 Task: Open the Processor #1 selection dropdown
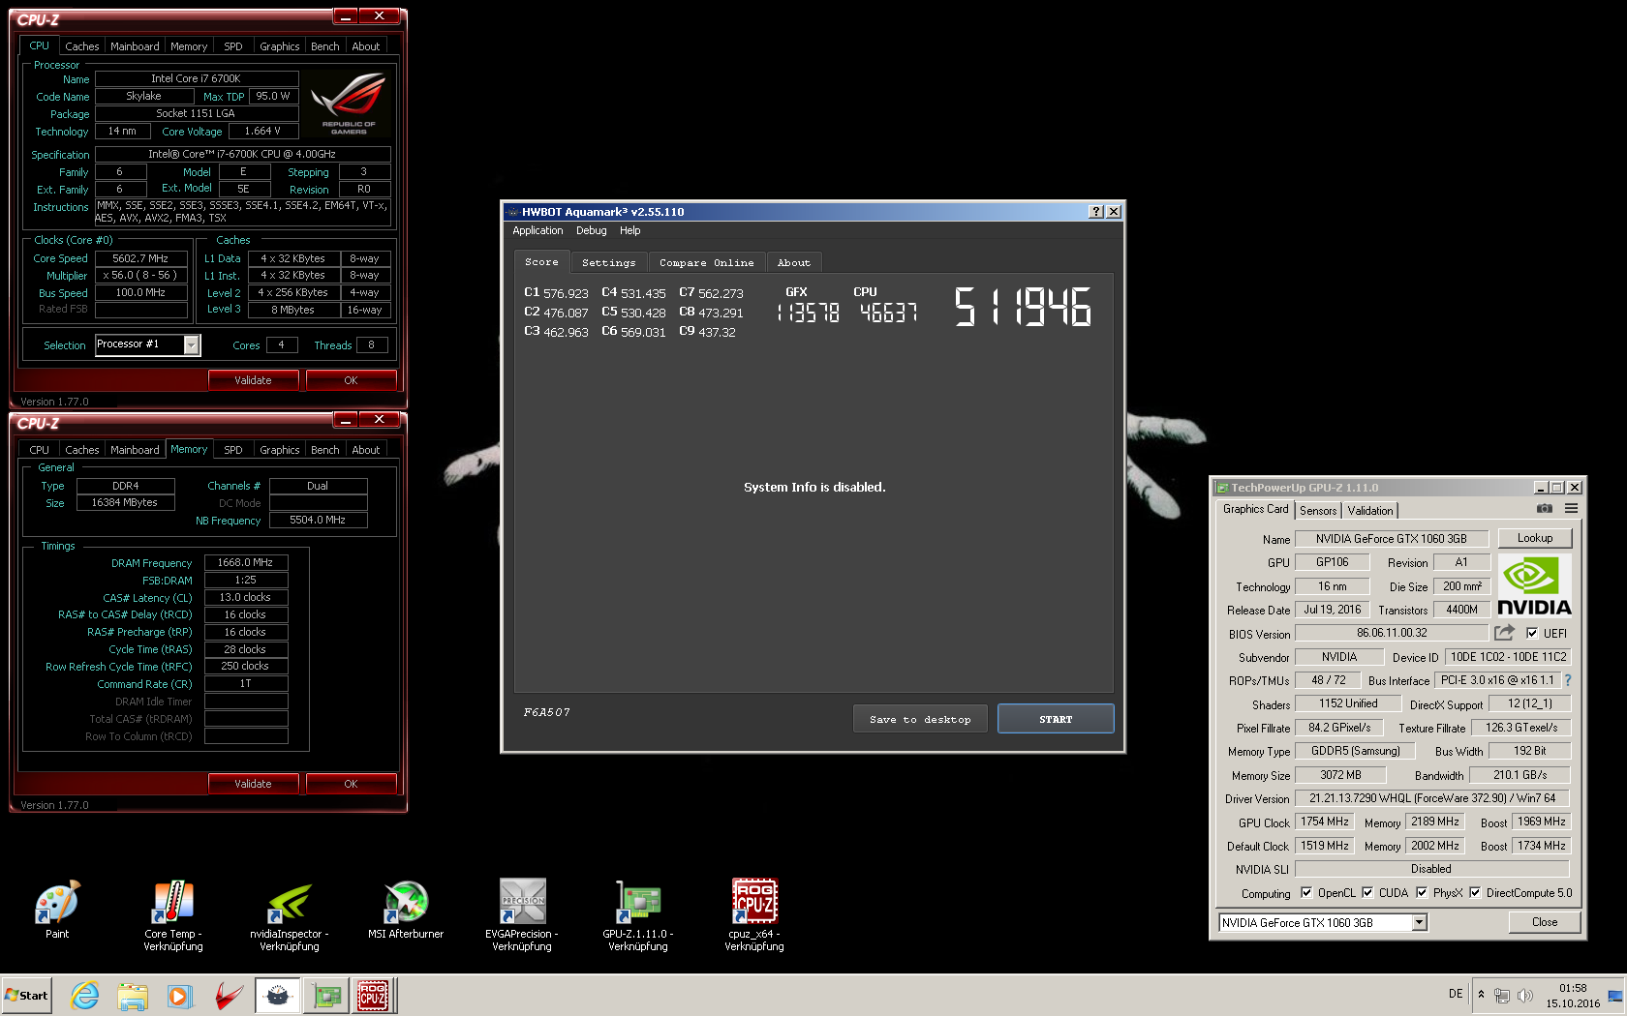pyautogui.click(x=191, y=344)
